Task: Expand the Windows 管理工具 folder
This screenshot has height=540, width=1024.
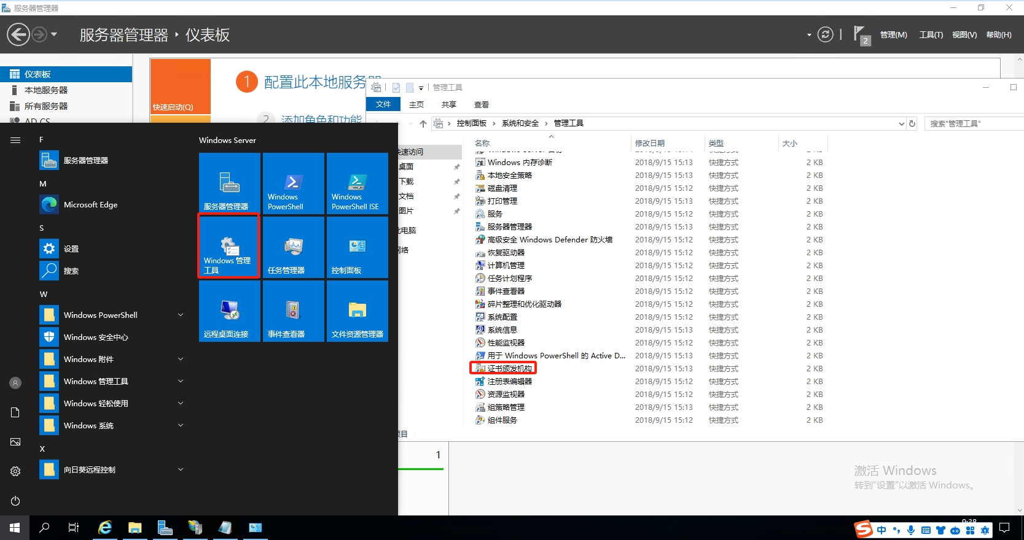Action: [x=181, y=381]
